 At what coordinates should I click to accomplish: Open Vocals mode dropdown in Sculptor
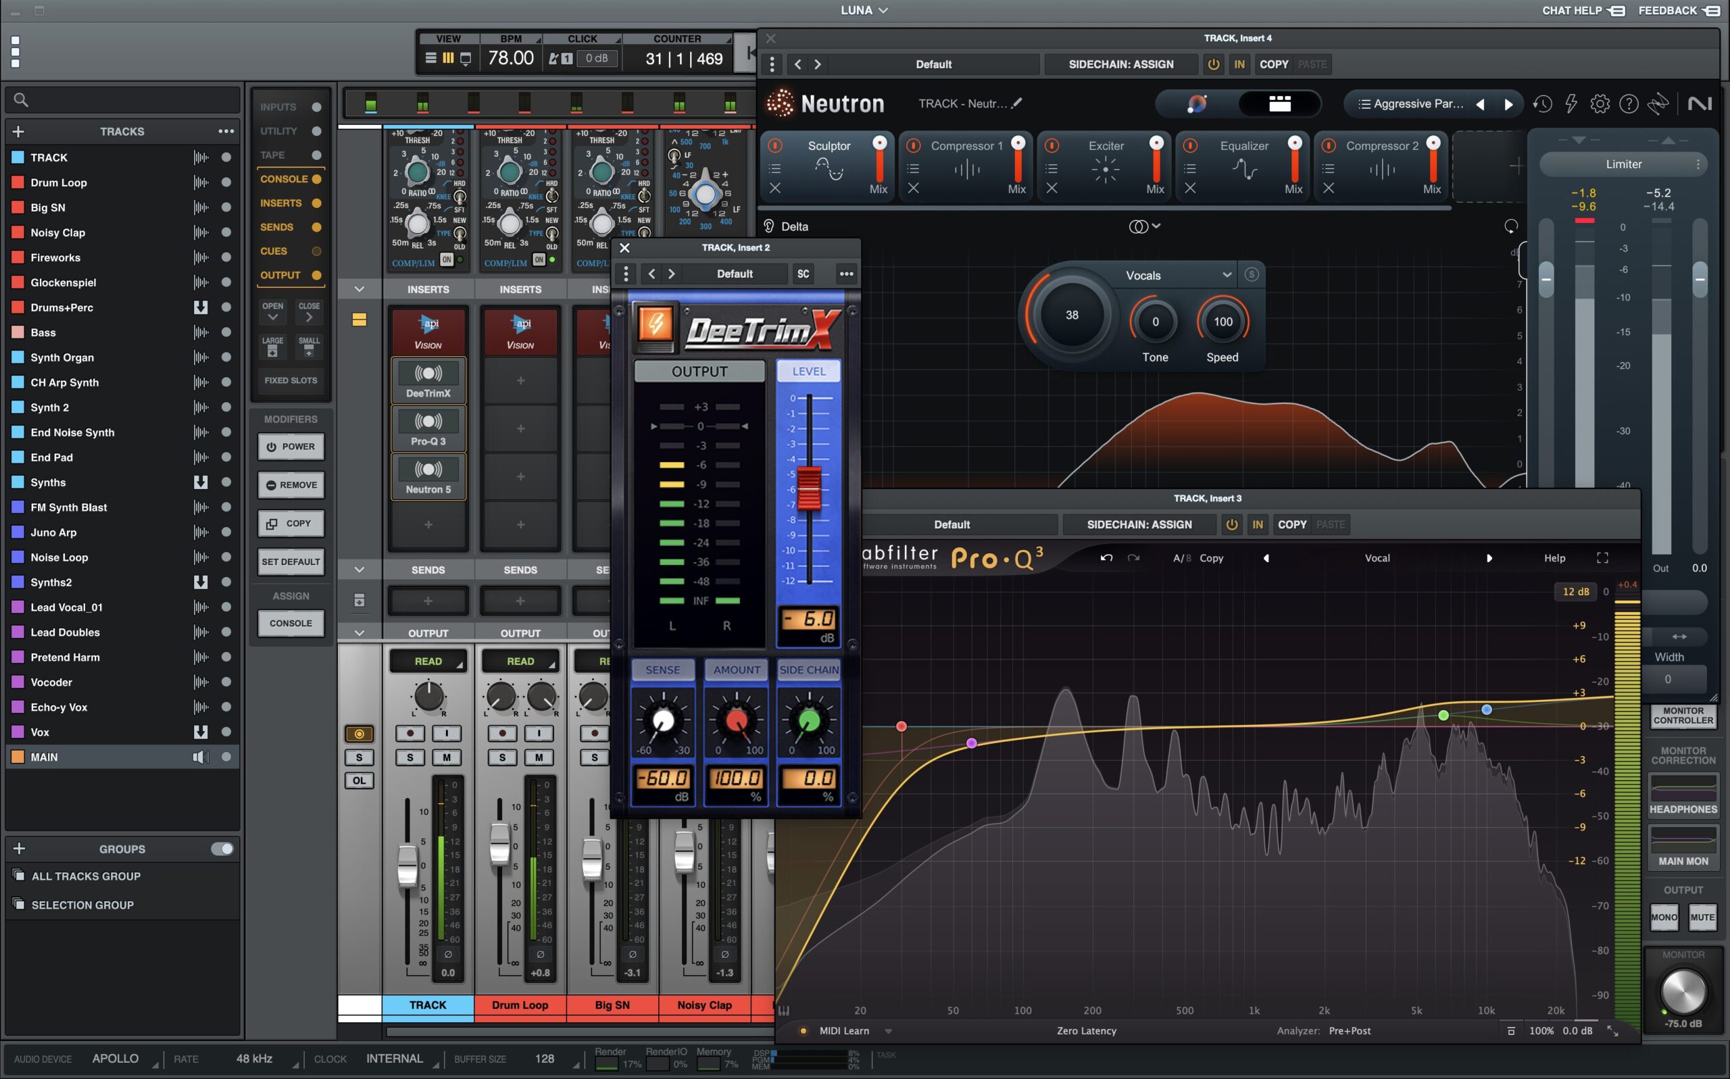tap(1179, 276)
